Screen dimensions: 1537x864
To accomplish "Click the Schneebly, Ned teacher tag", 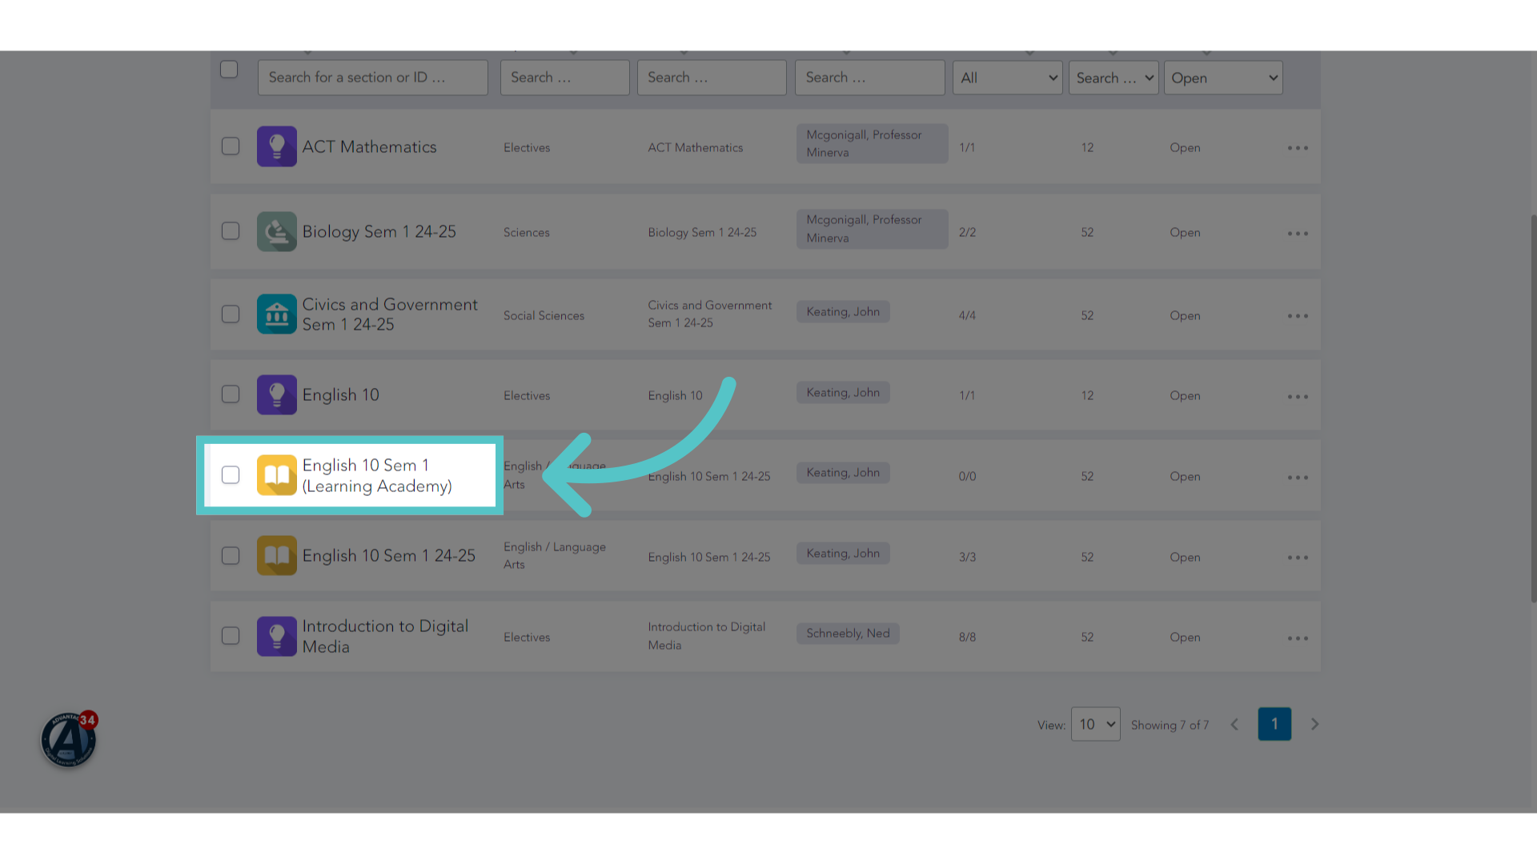I will coord(848,634).
